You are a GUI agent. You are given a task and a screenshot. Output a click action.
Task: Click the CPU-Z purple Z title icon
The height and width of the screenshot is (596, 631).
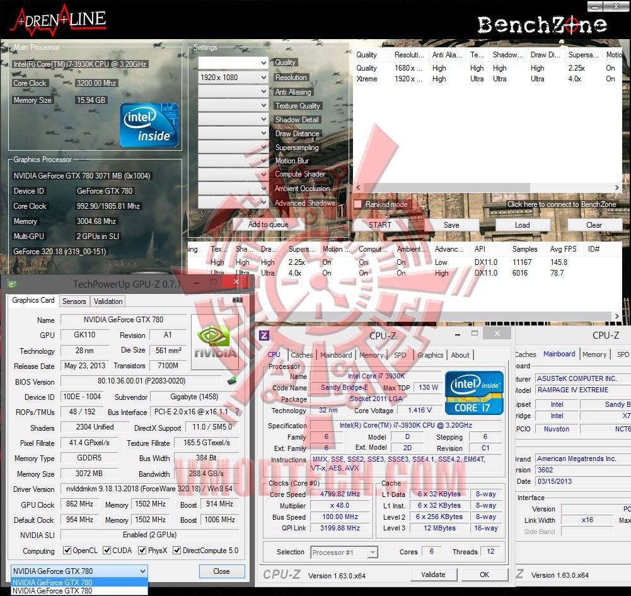click(x=264, y=335)
